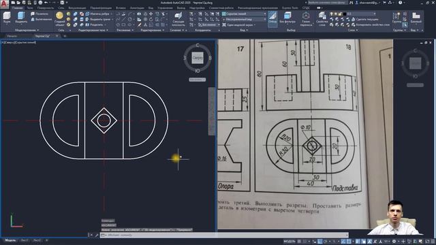Click the Section Plane (Секущая плоскость) tool
The width and height of the screenshot is (436, 245).
(x=178, y=19)
